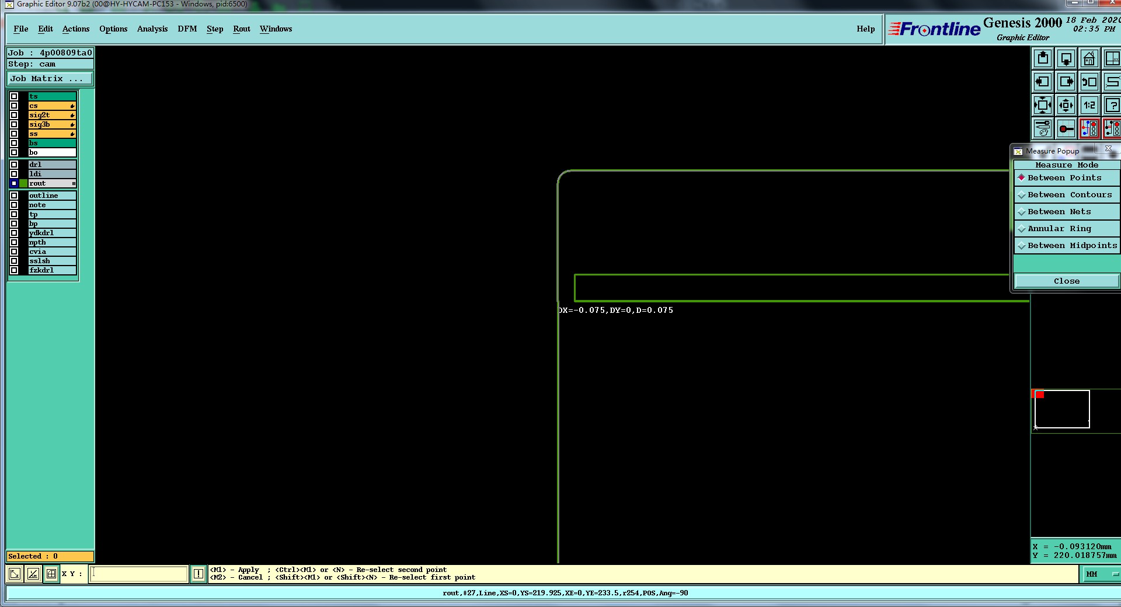Click the ydkdrl layer name
Screen dimensions: 1121x607
point(52,233)
